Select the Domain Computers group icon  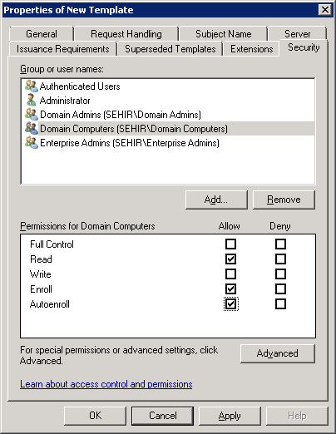(32, 128)
